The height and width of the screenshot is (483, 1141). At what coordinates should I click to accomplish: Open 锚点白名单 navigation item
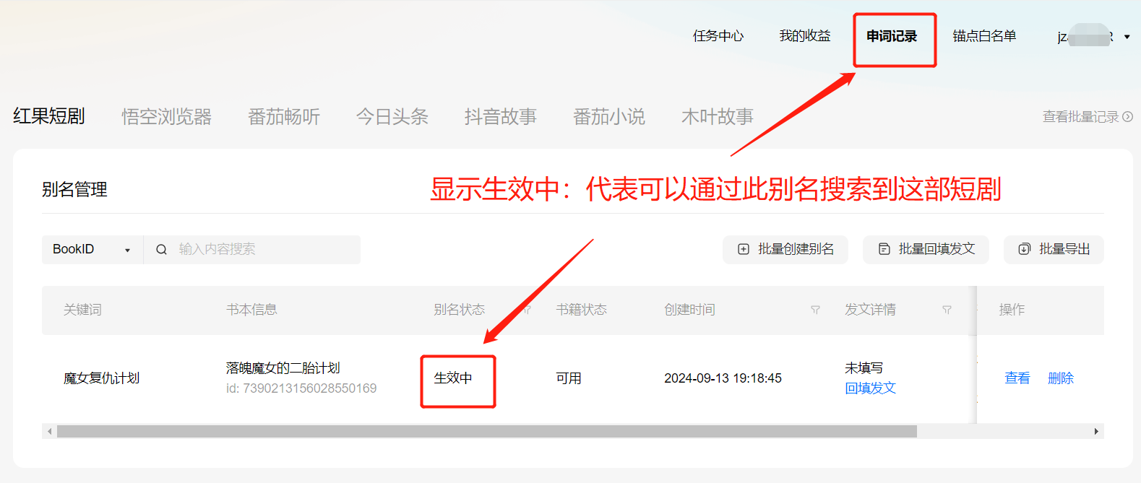pyautogui.click(x=984, y=36)
